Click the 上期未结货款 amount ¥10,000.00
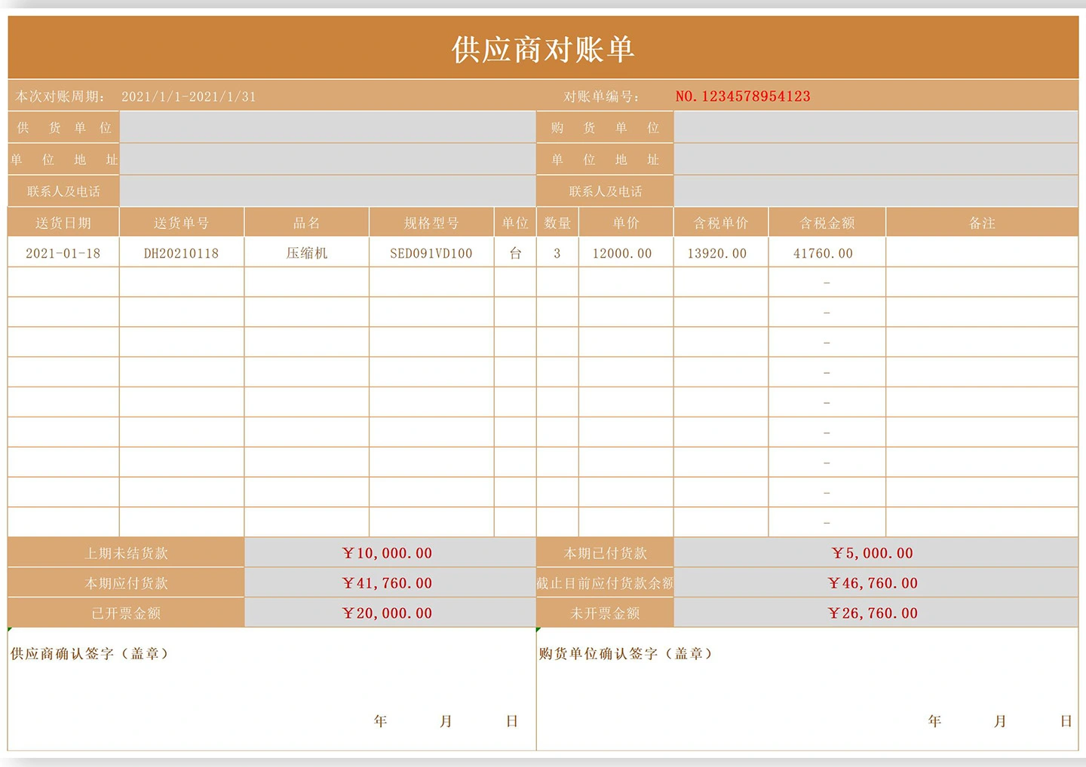Image resolution: width=1086 pixels, height=767 pixels. [388, 553]
